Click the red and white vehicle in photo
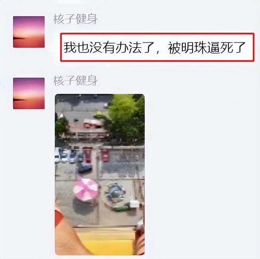Screen dimensions: 260x259 [x=93, y=124]
